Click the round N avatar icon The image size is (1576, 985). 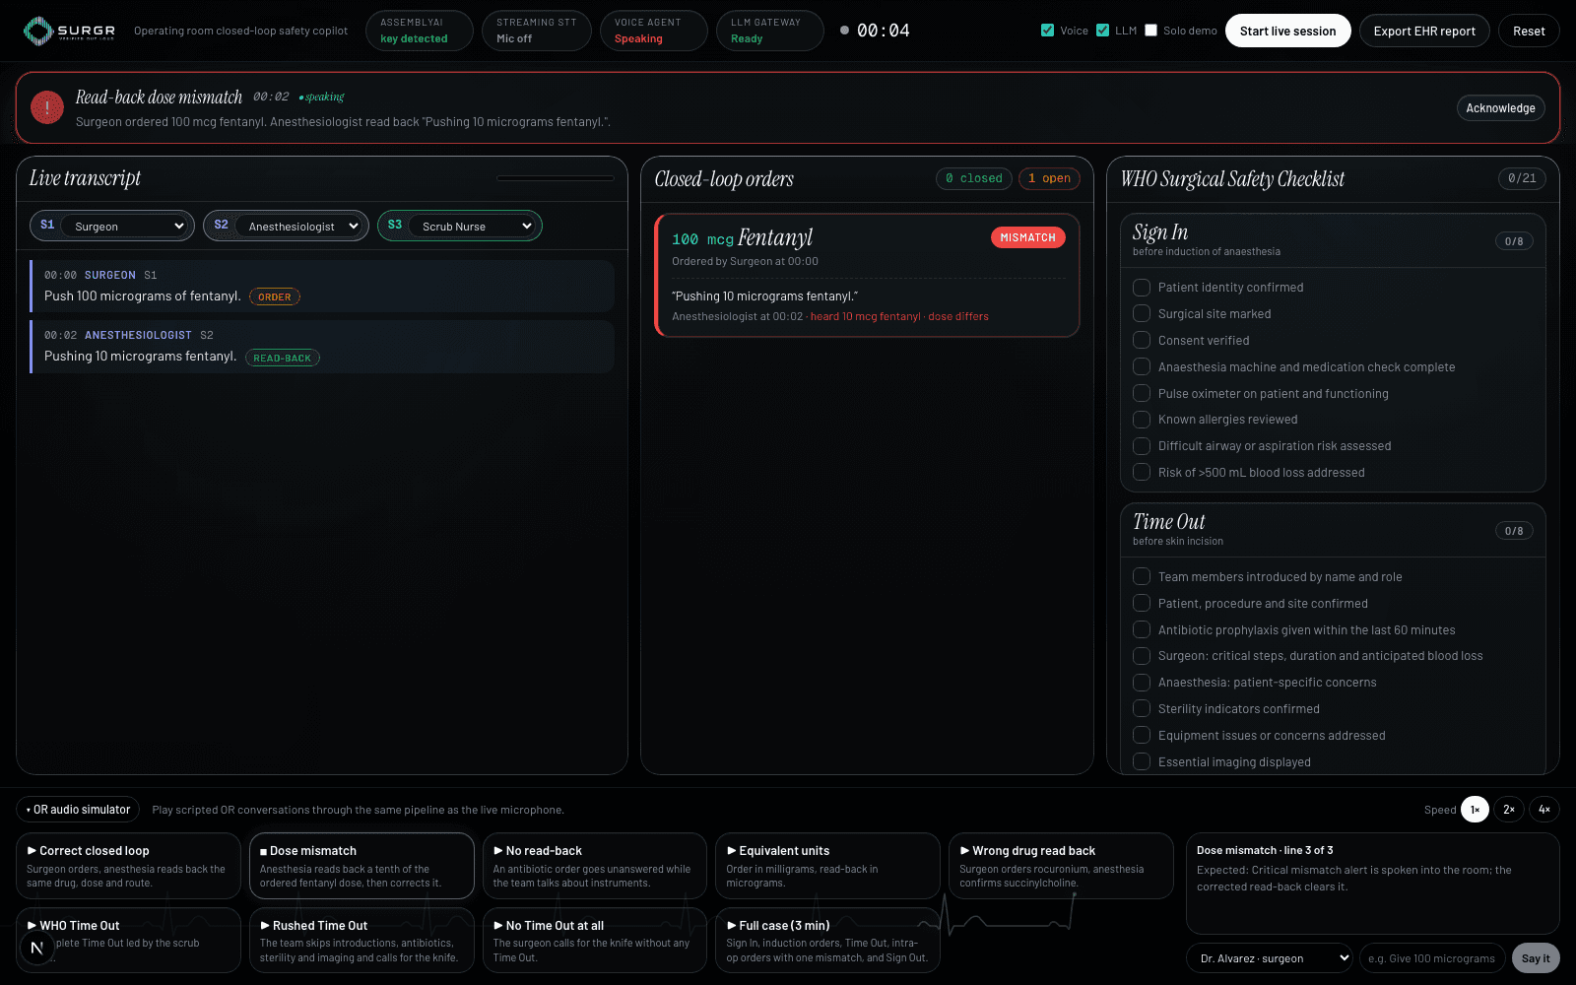(x=36, y=948)
